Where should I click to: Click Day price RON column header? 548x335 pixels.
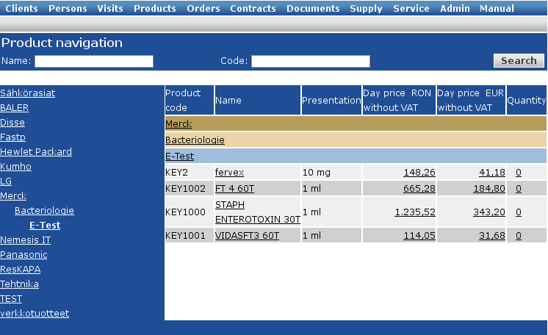399,100
